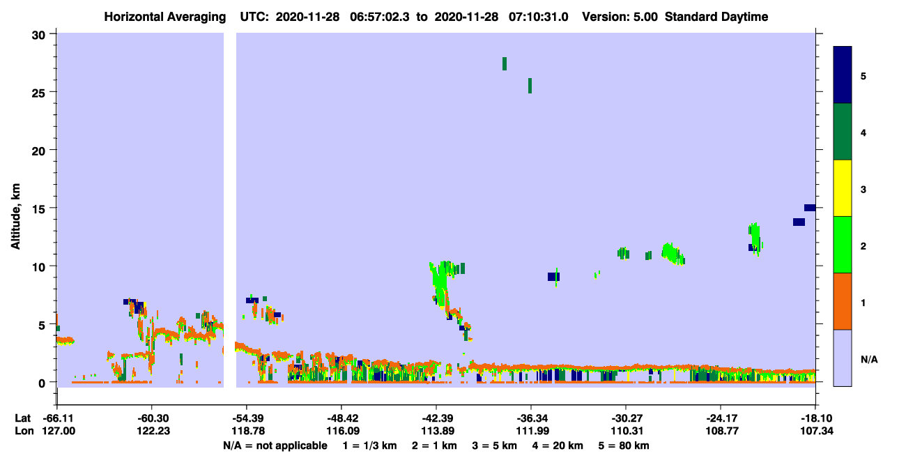Click longitude value 111.99

click(531, 431)
